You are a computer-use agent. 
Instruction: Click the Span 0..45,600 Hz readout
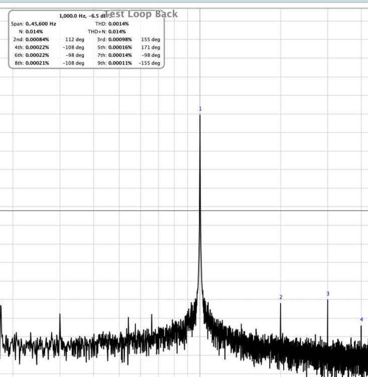[x=34, y=24]
